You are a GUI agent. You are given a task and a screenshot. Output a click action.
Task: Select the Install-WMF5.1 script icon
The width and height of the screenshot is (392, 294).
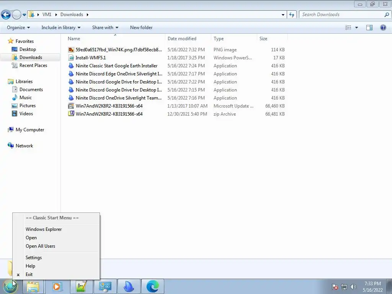coord(71,58)
